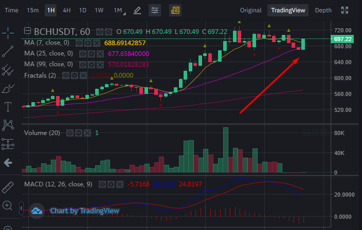Viewport: 362px width, 230px height.
Task: Select the 1W timeframe
Action: click(99, 10)
